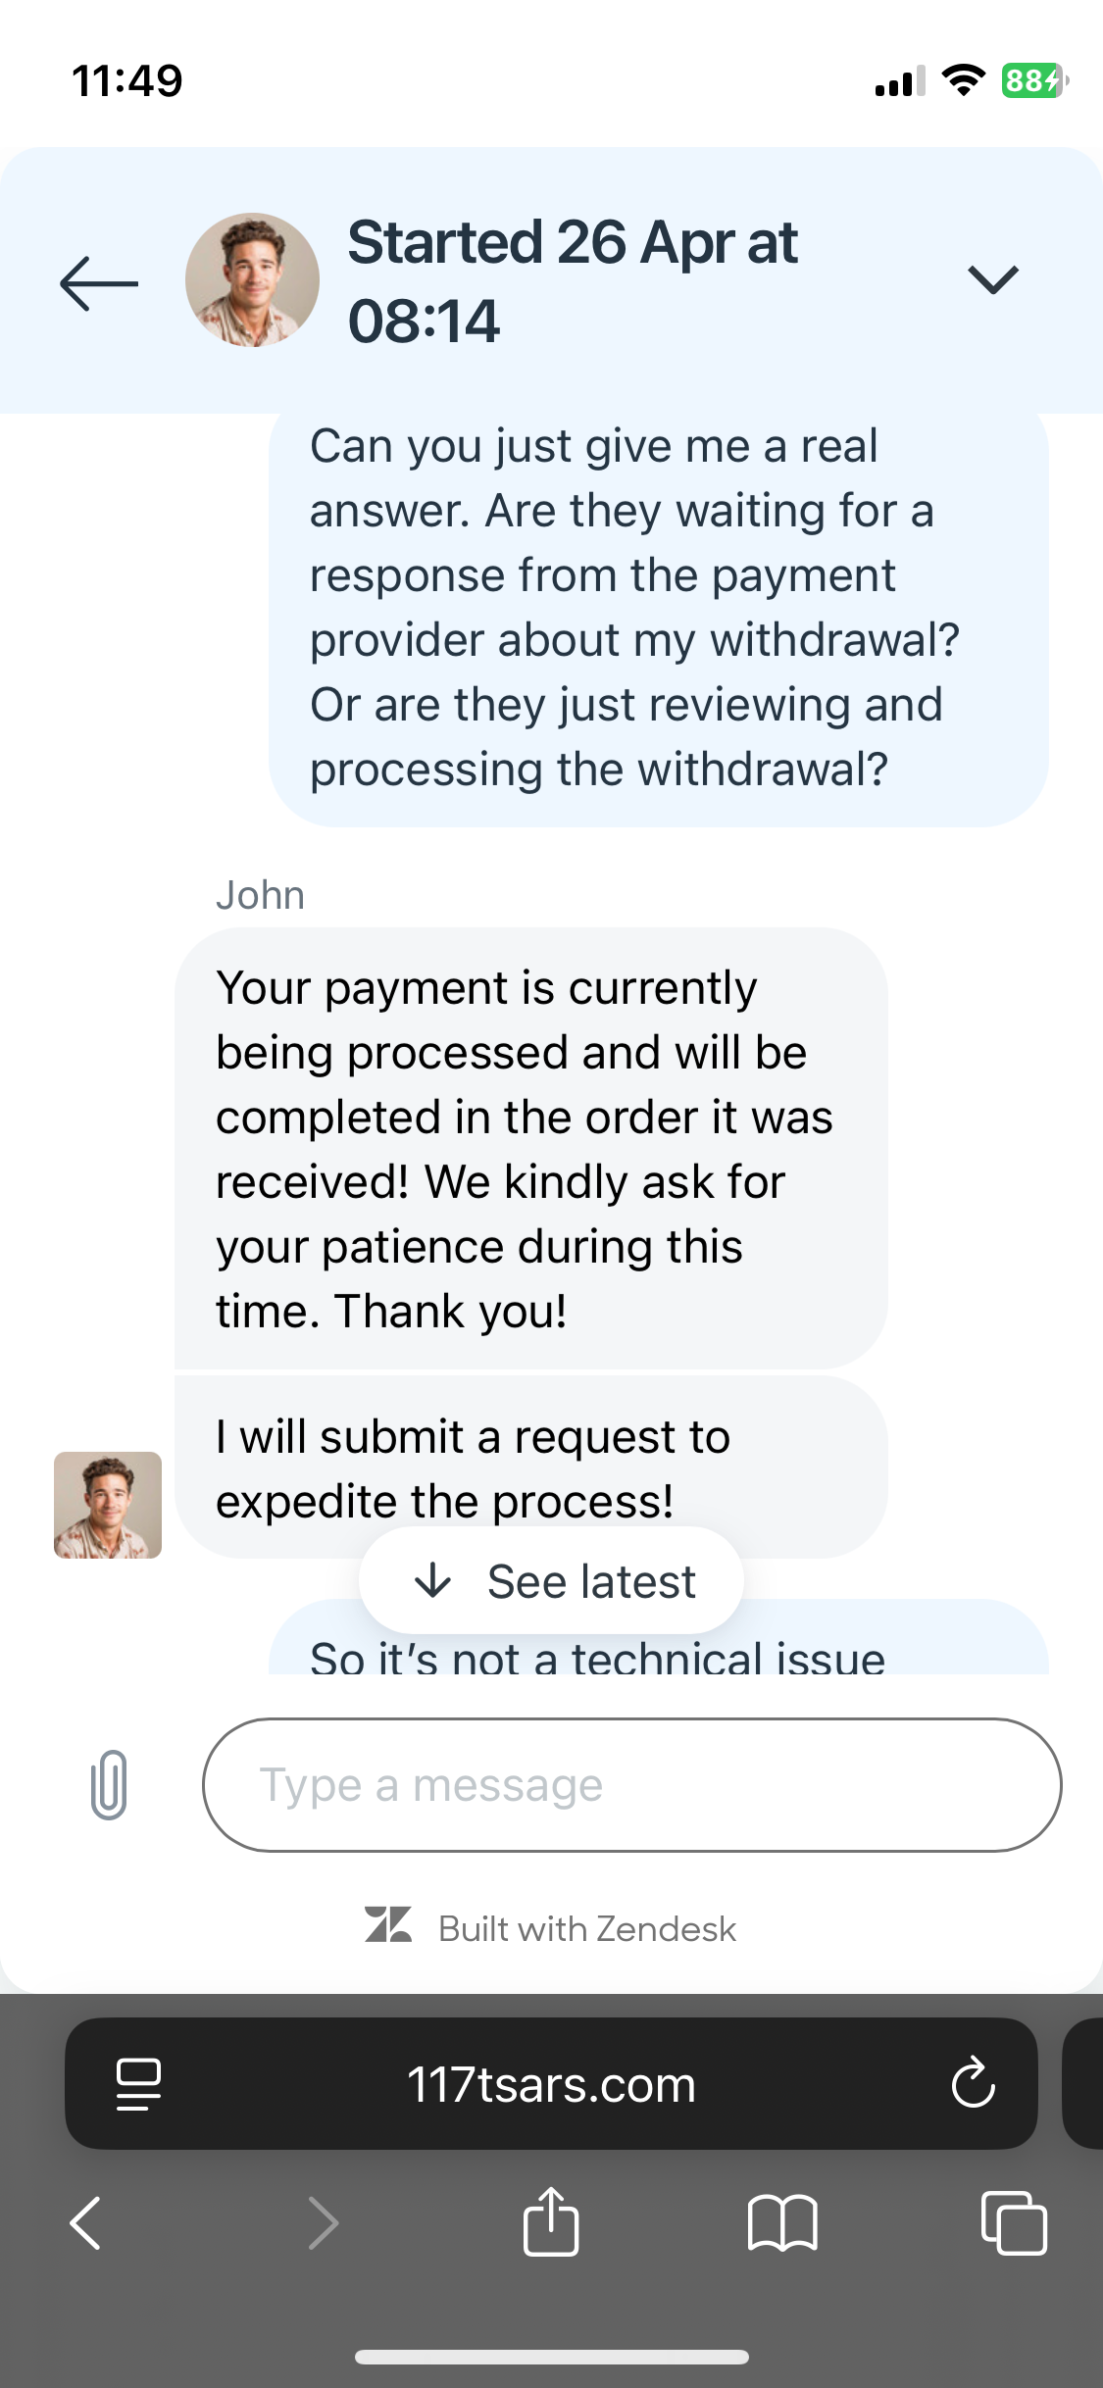Jump down with See latest button
The image size is (1103, 2388).
[551, 1580]
